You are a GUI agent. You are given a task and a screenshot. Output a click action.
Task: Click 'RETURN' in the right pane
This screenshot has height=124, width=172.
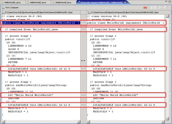(98, 62)
